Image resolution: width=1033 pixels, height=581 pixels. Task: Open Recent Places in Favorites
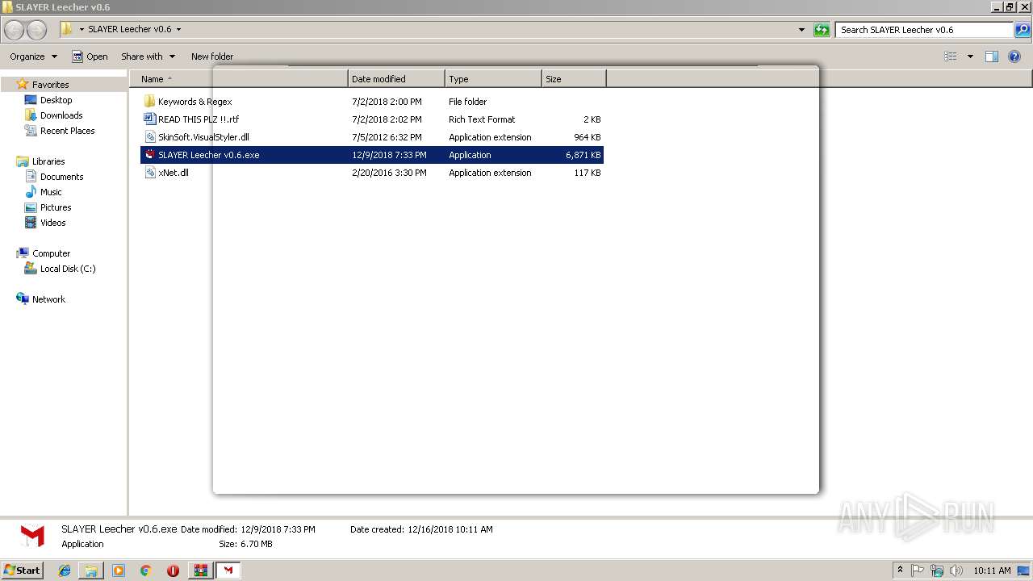[67, 131]
